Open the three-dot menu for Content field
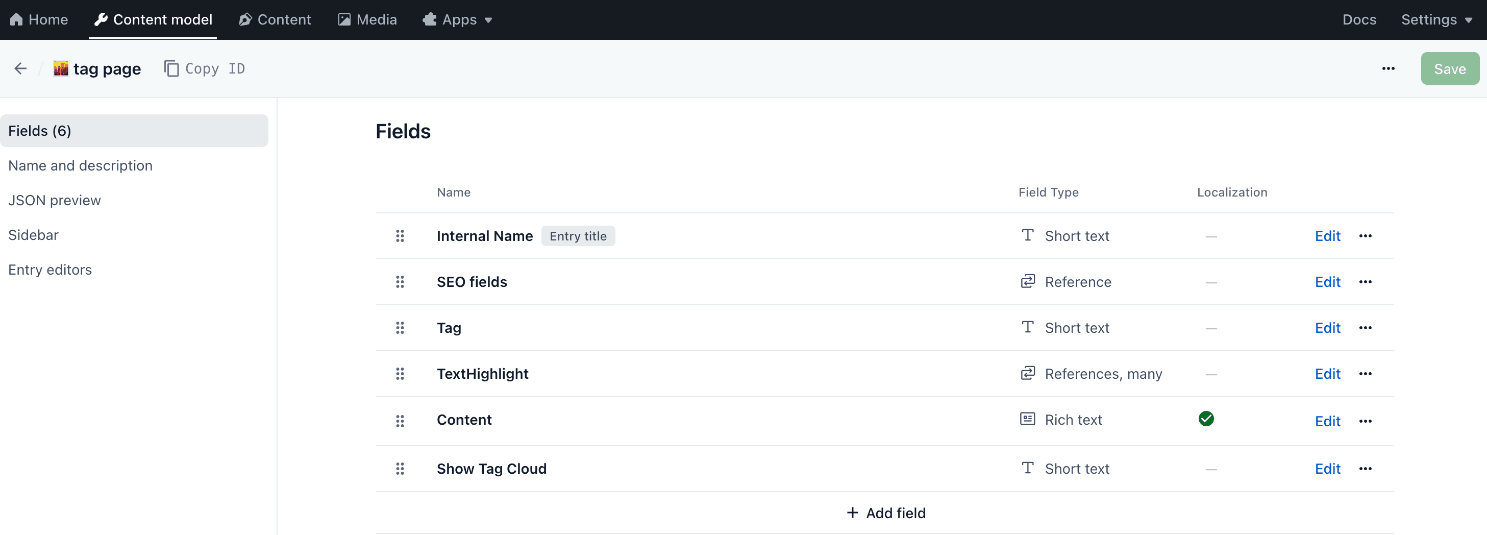The image size is (1487, 535). click(1365, 421)
